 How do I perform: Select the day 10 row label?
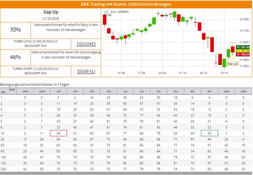click(2, 133)
